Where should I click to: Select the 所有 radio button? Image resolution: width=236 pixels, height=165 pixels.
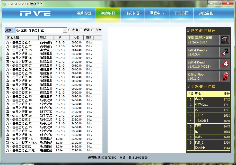point(69,30)
